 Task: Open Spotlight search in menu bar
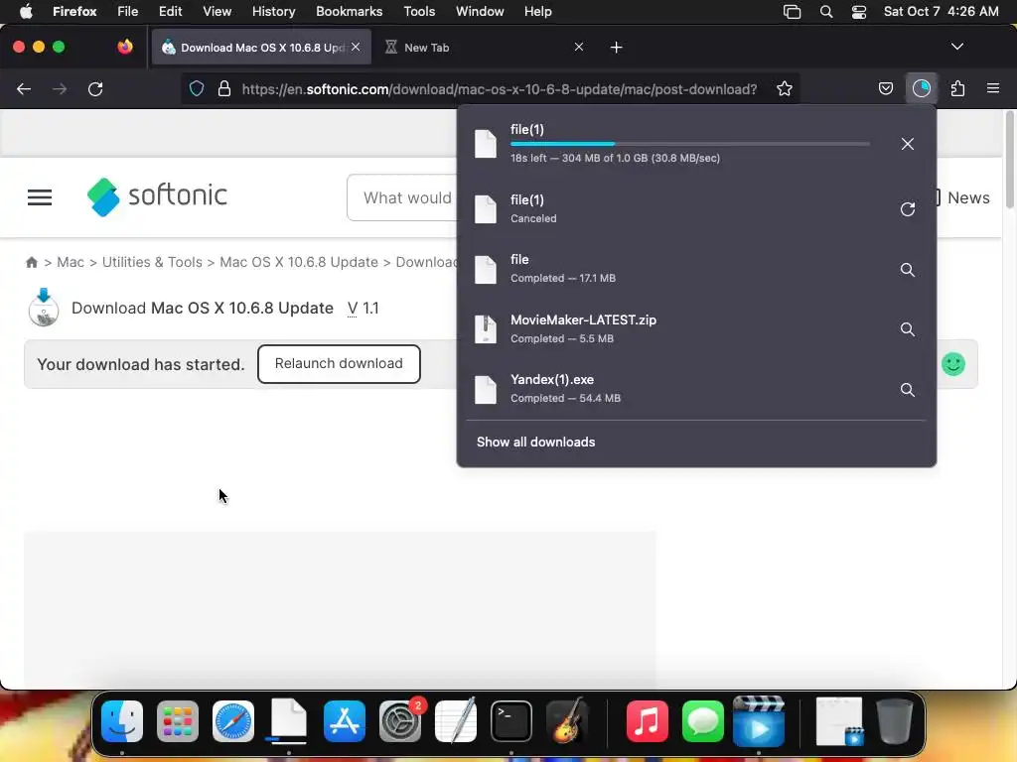[x=825, y=11]
